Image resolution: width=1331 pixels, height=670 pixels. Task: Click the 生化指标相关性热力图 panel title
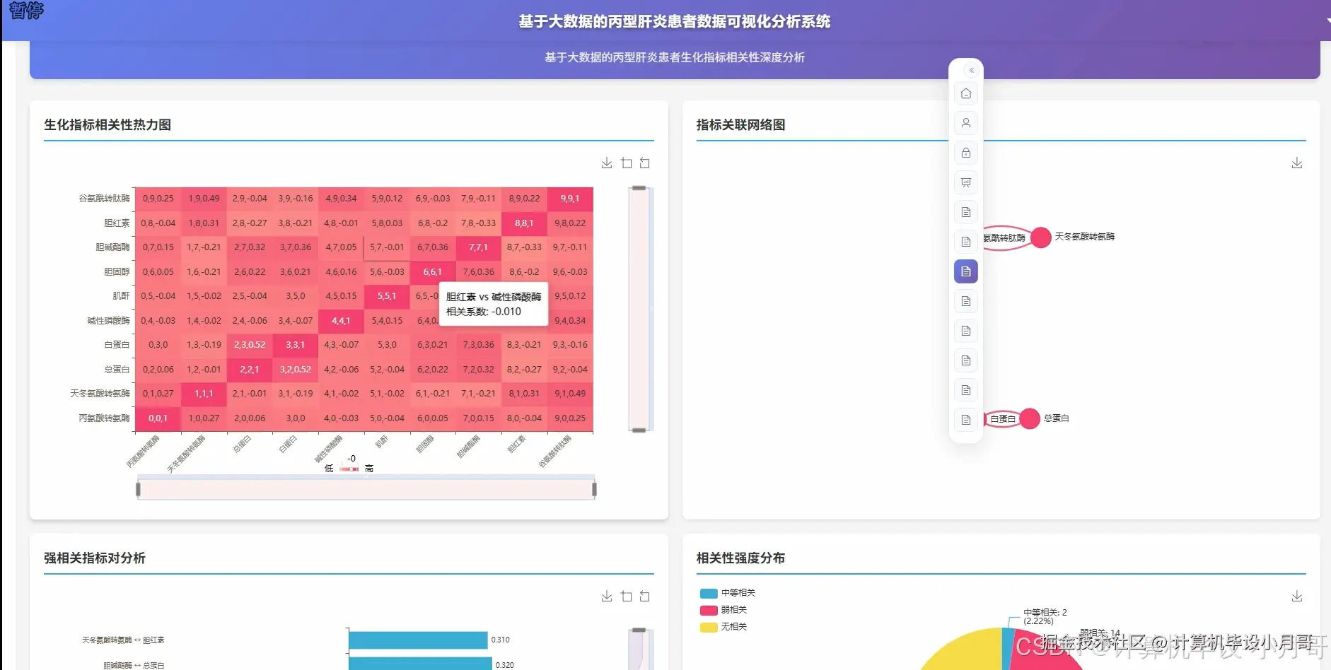[107, 125]
